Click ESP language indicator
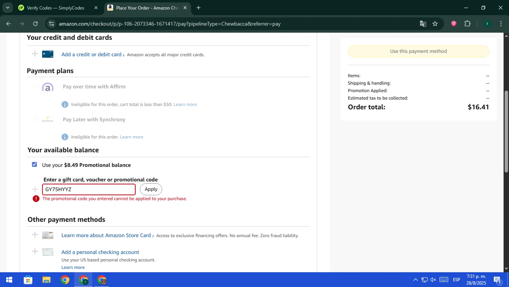Viewport: 509px width, 287px height. pyautogui.click(x=456, y=280)
